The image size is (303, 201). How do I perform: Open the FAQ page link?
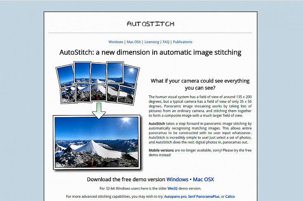[166, 42]
